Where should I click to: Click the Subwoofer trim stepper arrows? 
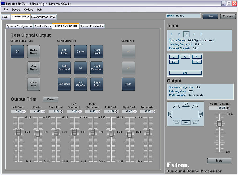click(154, 111)
